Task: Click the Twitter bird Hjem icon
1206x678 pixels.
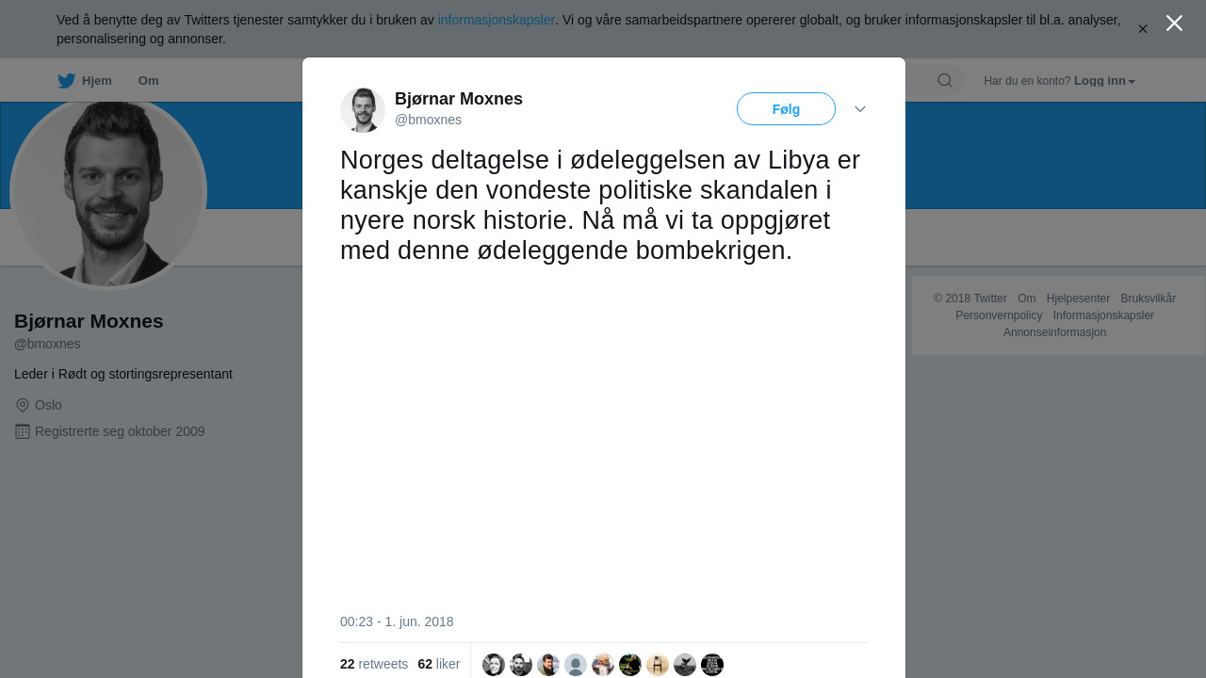Action: (x=66, y=81)
